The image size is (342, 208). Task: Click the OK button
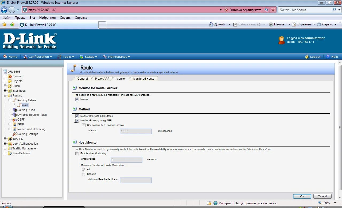coord(302,196)
